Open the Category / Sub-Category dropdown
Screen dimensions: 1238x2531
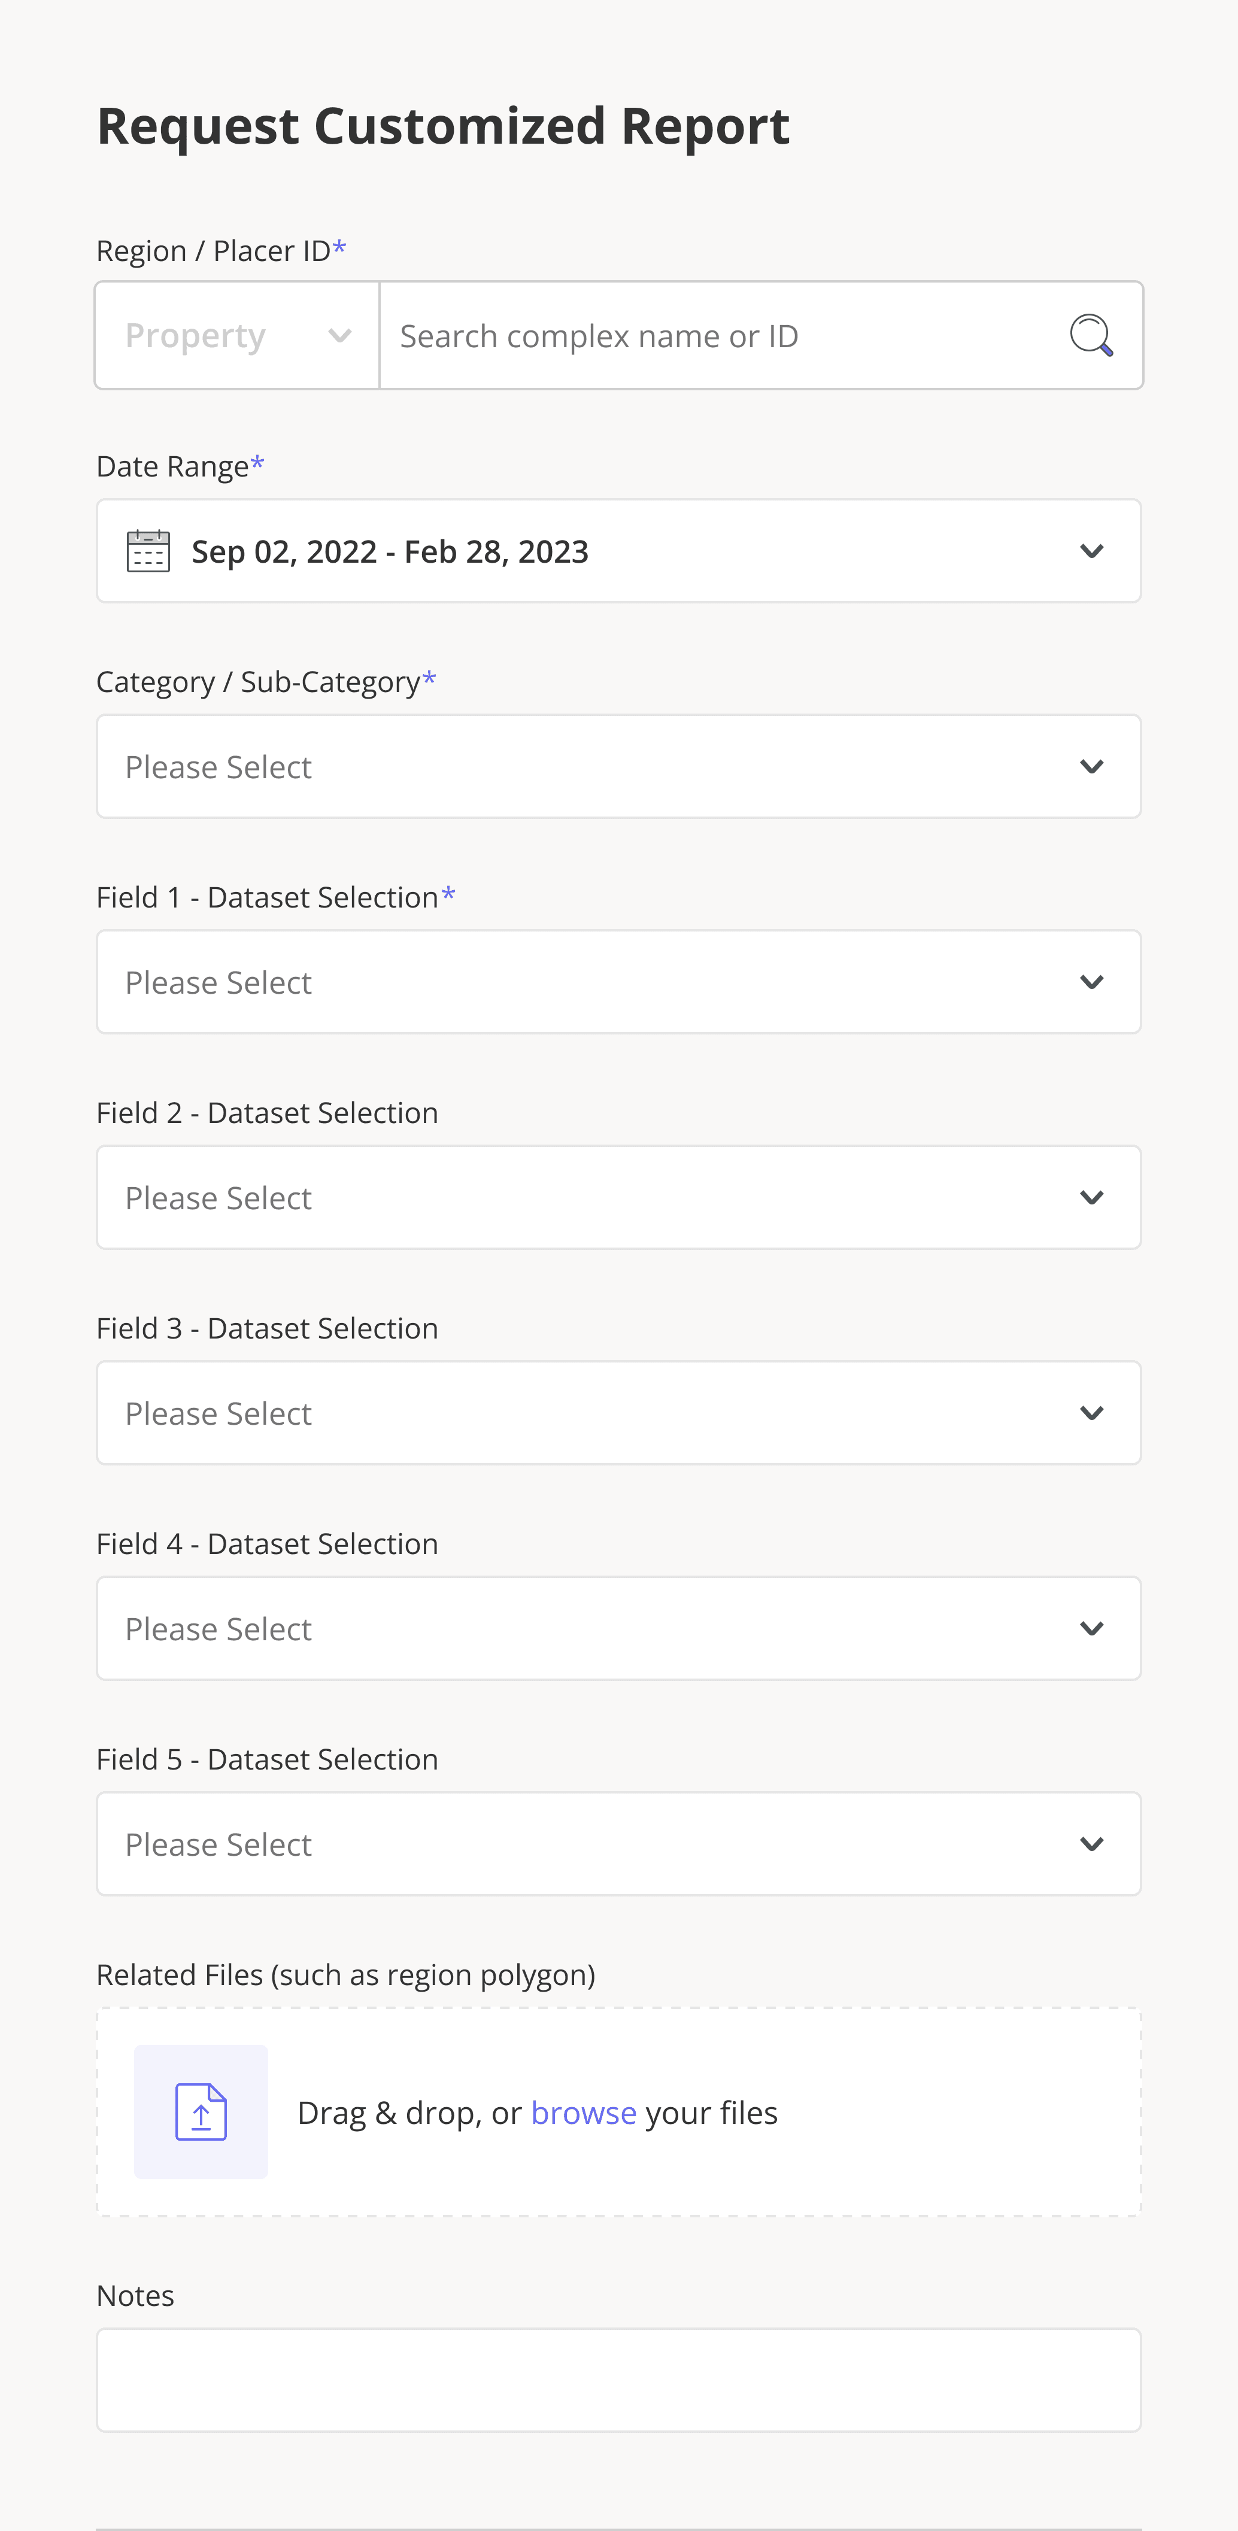click(x=619, y=766)
